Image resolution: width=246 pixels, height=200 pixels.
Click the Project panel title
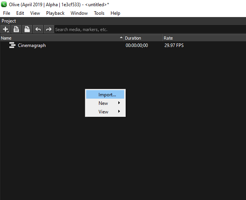(9, 21)
